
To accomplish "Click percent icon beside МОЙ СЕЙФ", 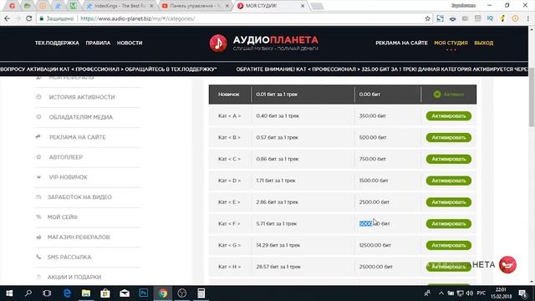I will [38, 217].
